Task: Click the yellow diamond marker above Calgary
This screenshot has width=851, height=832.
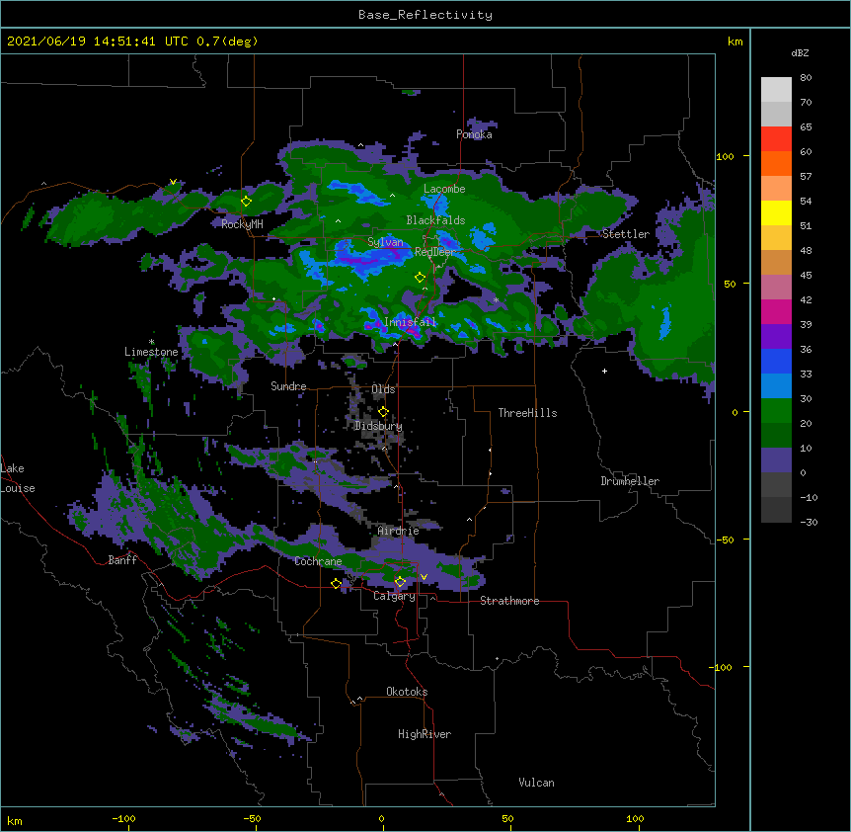Action: coord(400,582)
